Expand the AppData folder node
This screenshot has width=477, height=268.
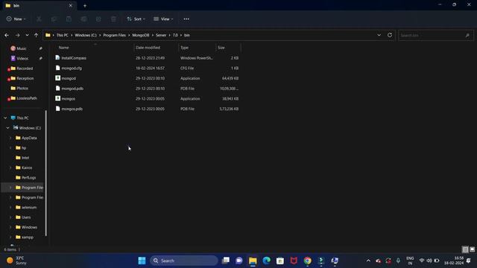point(10,138)
